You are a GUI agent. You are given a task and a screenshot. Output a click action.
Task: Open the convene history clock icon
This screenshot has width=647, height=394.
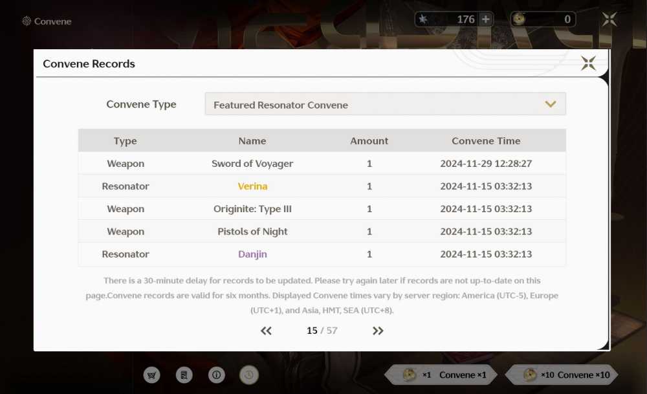tap(249, 375)
